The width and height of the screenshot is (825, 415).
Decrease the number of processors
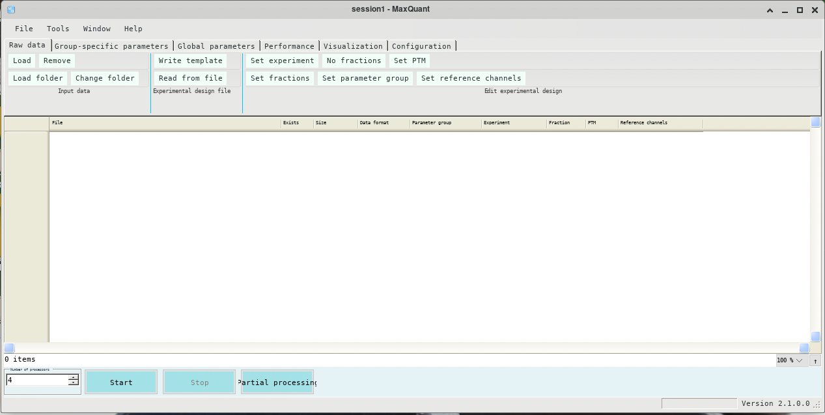click(x=74, y=382)
